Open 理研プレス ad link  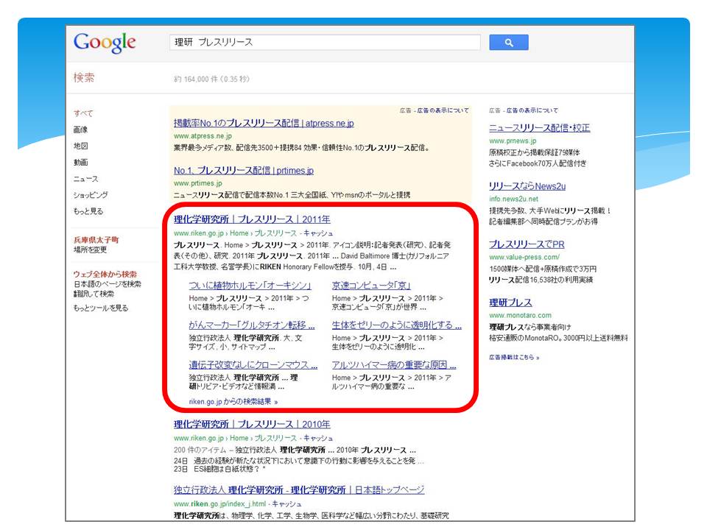(x=510, y=303)
